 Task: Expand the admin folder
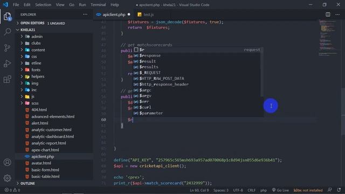tap(54, 37)
